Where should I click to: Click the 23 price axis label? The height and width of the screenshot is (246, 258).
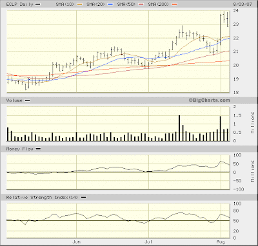pos(236,24)
